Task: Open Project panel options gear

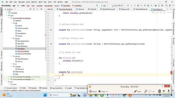Action: tap(41, 9)
